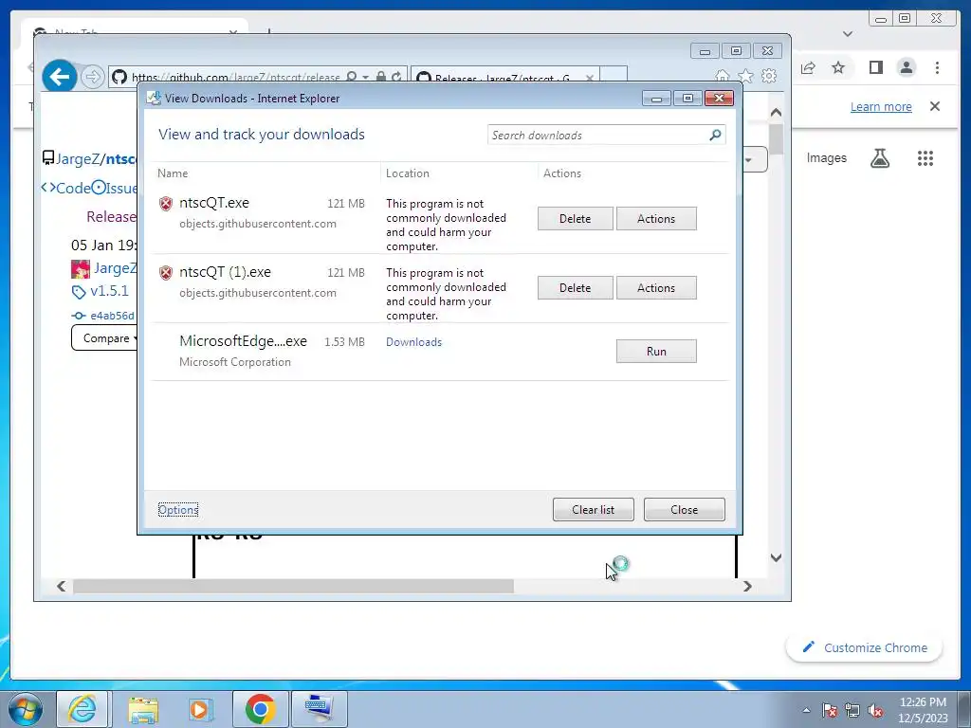Image resolution: width=971 pixels, height=728 pixels.
Task: Open Google Chrome from the taskbar
Action: (260, 709)
